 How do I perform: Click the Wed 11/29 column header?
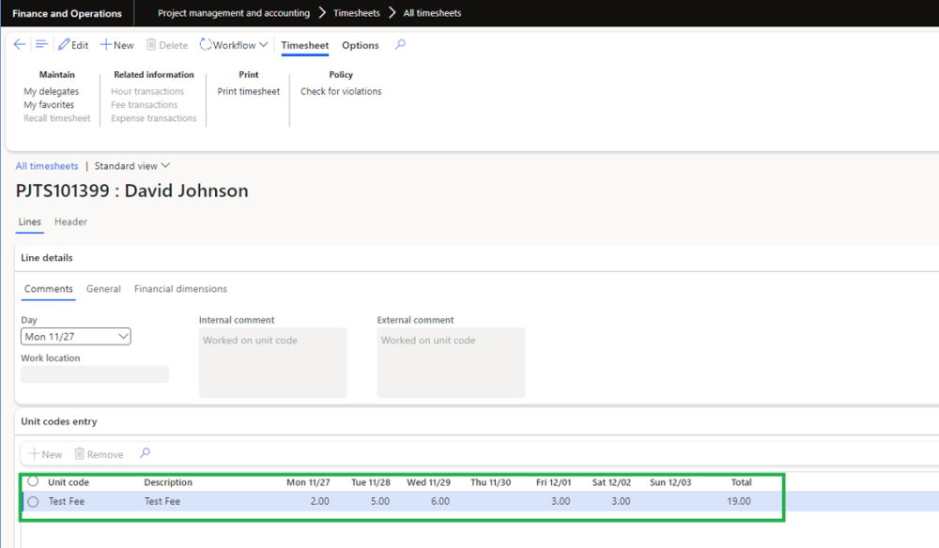[429, 482]
